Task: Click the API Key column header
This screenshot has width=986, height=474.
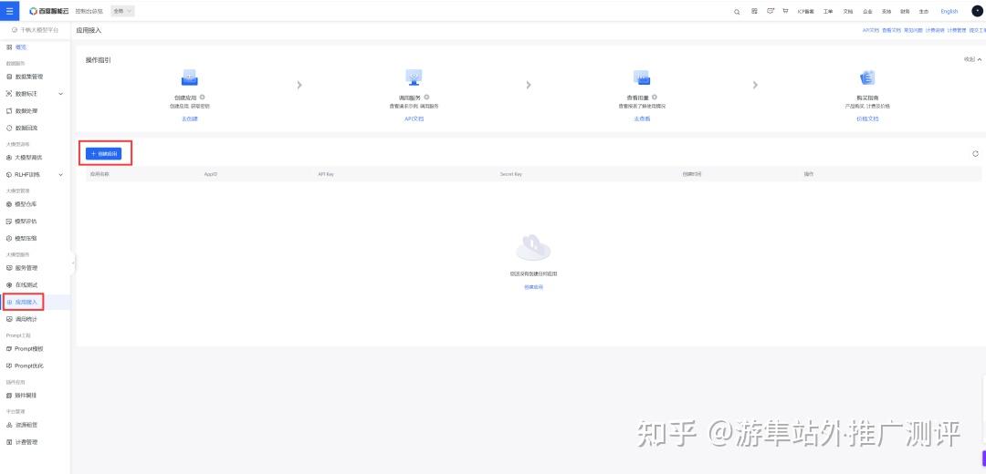Action: tap(325, 174)
